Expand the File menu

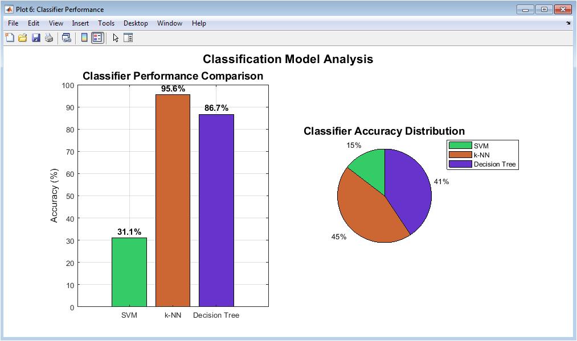coord(13,23)
